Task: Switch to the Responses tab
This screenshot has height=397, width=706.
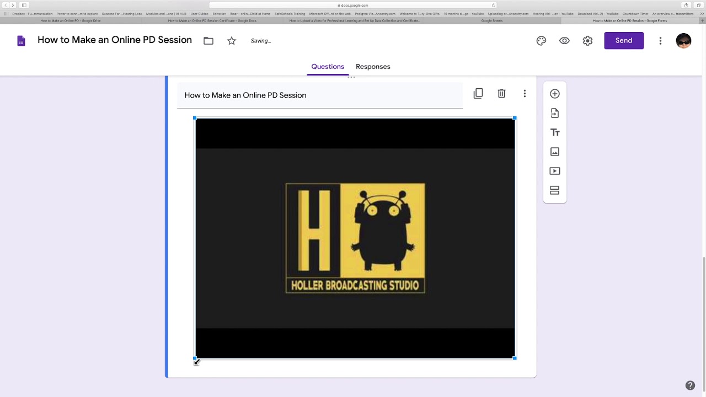Action: coord(373,66)
